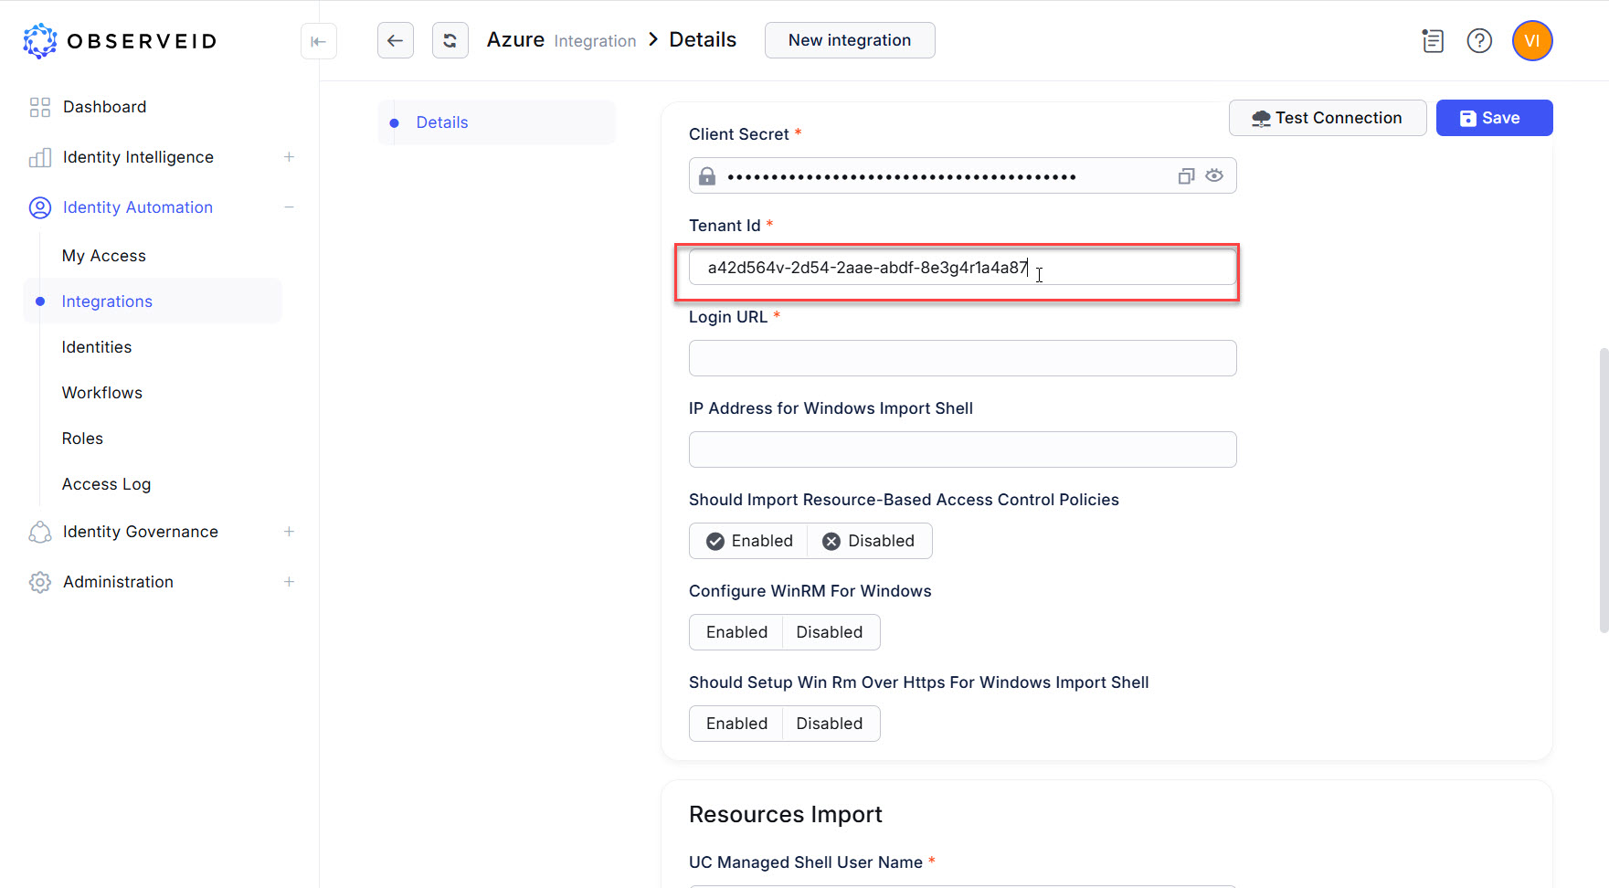
Task: Click the refresh icon button
Action: [x=450, y=40]
